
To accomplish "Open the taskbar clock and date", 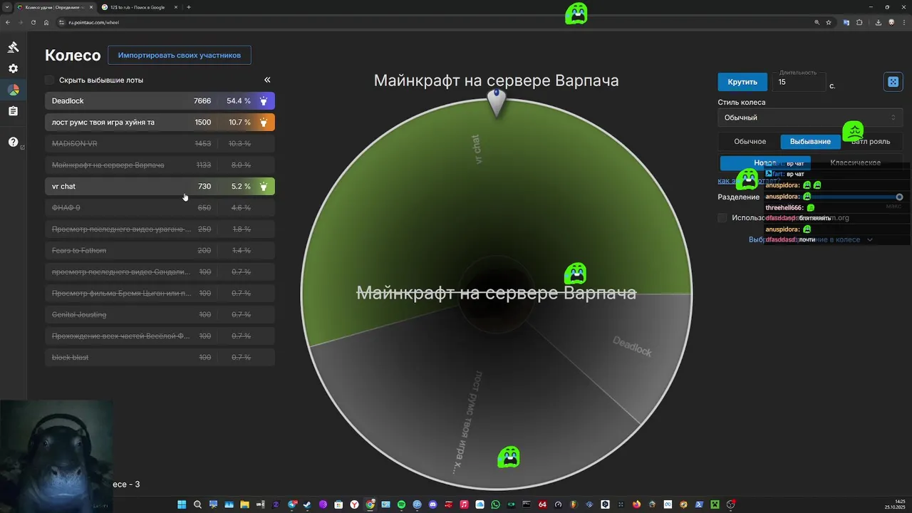I will click(x=895, y=504).
